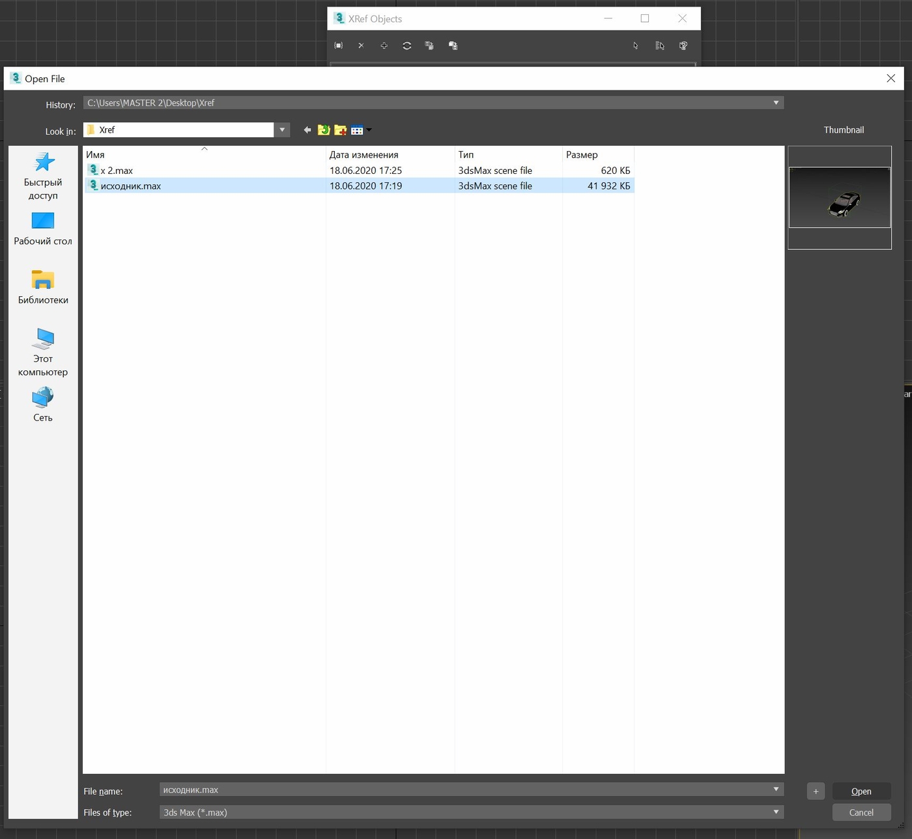The width and height of the screenshot is (912, 839).
Task: Click the merge in scene icon in XRef Objects
Action: coord(429,46)
